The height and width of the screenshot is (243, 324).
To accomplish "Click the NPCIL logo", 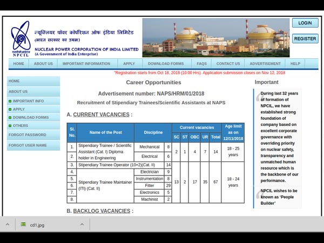I will (21, 39).
